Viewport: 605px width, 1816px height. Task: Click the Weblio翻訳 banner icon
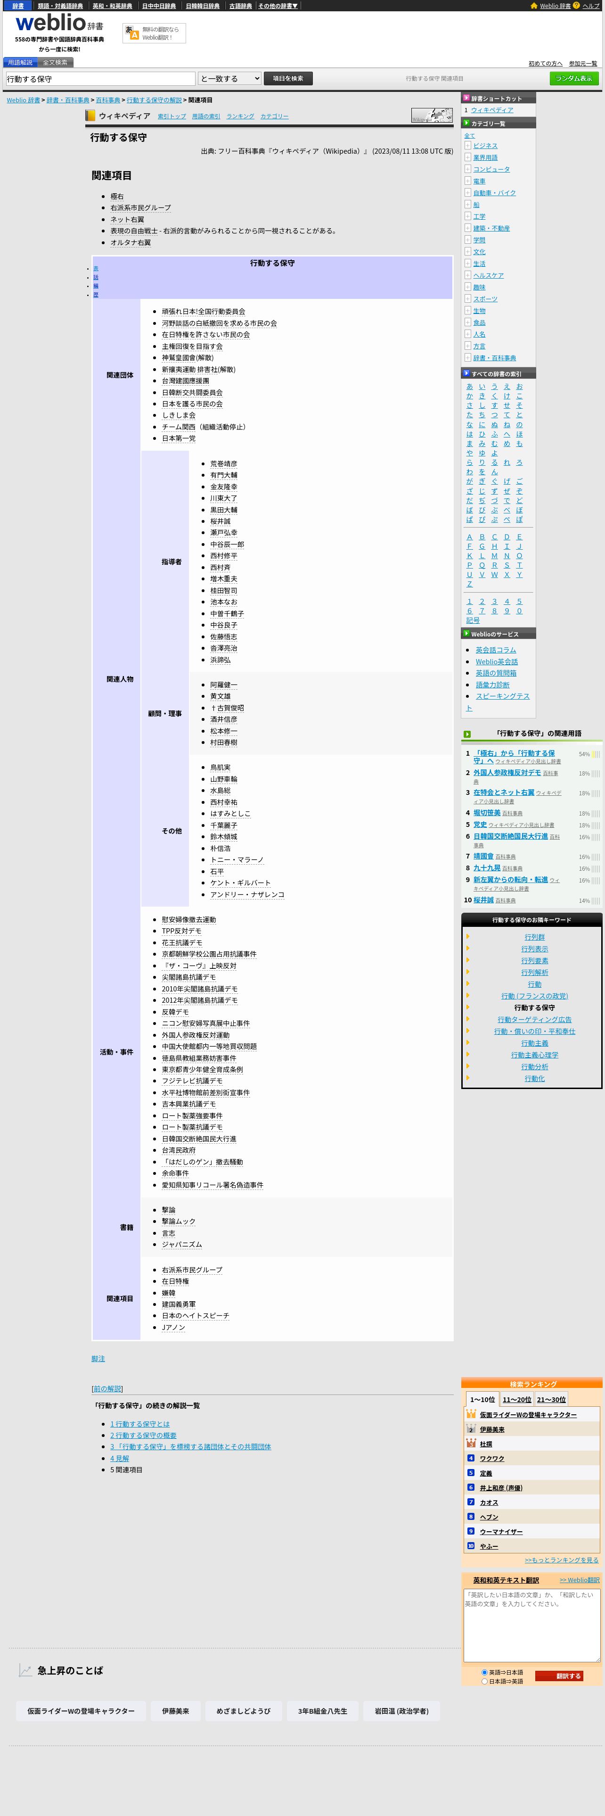(131, 33)
